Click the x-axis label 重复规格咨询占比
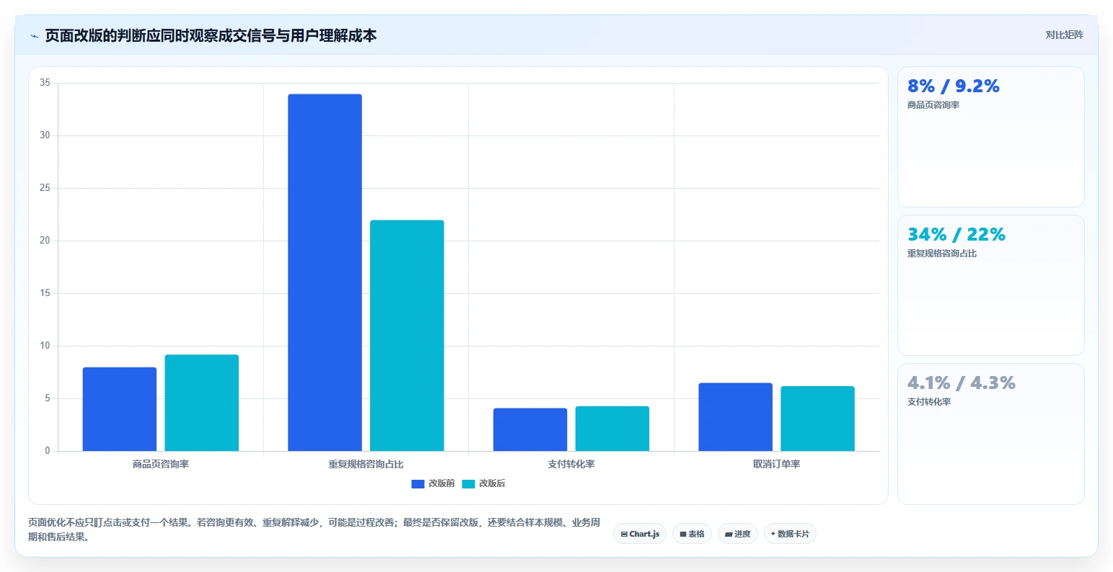Image resolution: width=1113 pixels, height=572 pixels. tap(366, 465)
